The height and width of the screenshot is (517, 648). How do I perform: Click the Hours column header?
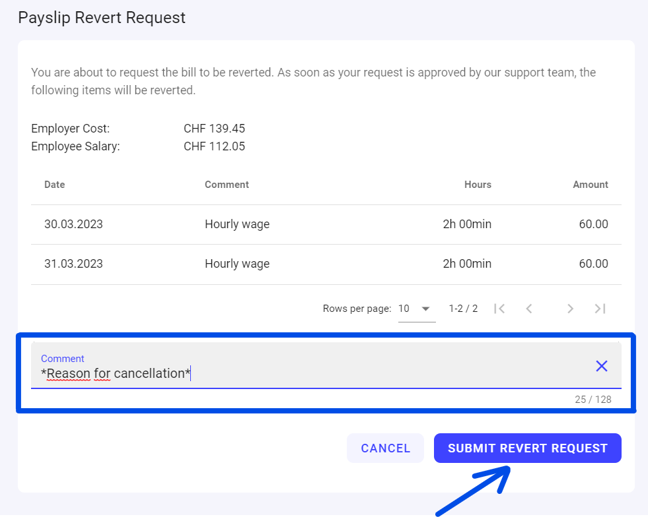pos(478,185)
